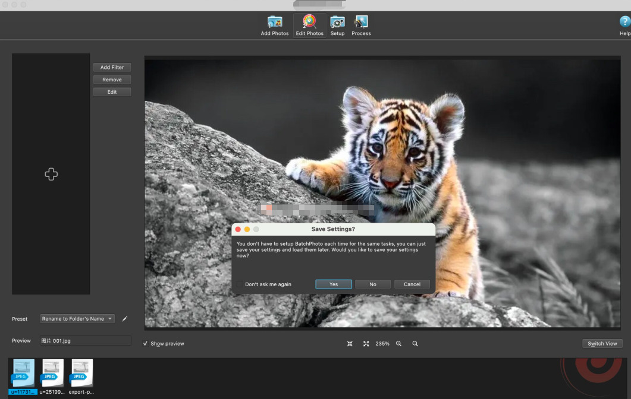Toggle the Show preview checkbox
This screenshot has width=631, height=399.
click(x=146, y=344)
